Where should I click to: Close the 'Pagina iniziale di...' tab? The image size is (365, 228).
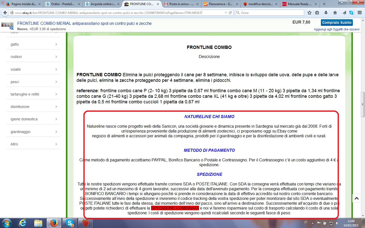pyautogui.click(x=40, y=4)
